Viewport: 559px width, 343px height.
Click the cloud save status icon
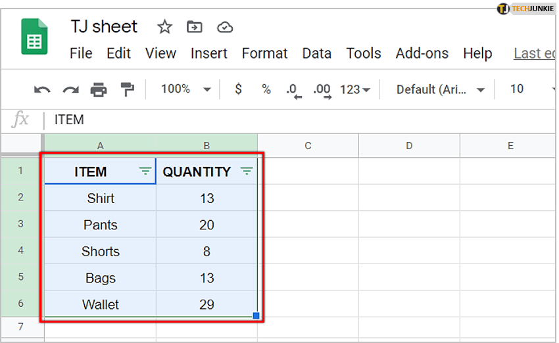(x=225, y=27)
